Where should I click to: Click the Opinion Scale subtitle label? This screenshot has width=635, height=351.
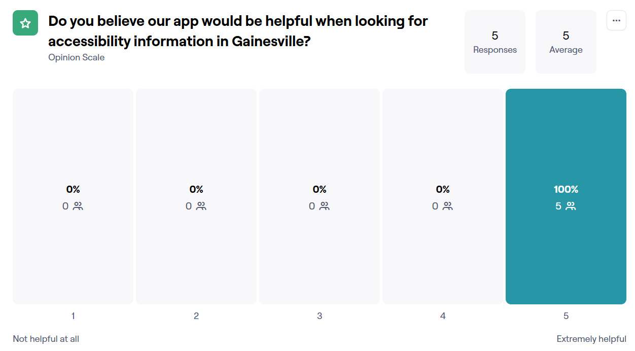(x=76, y=57)
